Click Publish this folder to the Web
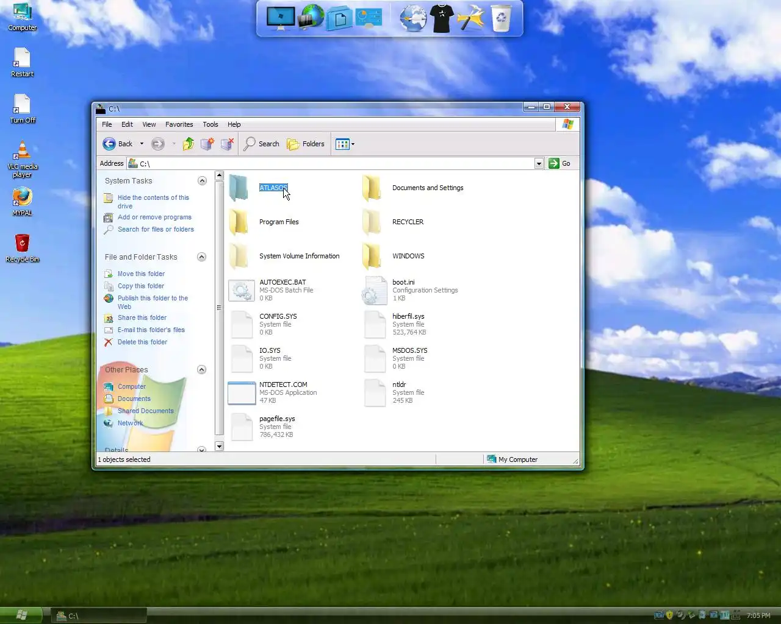 (x=153, y=302)
